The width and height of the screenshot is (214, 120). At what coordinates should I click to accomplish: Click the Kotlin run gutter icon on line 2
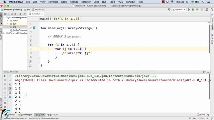coord(34,28)
